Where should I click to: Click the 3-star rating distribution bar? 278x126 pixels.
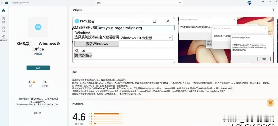tap(108, 119)
